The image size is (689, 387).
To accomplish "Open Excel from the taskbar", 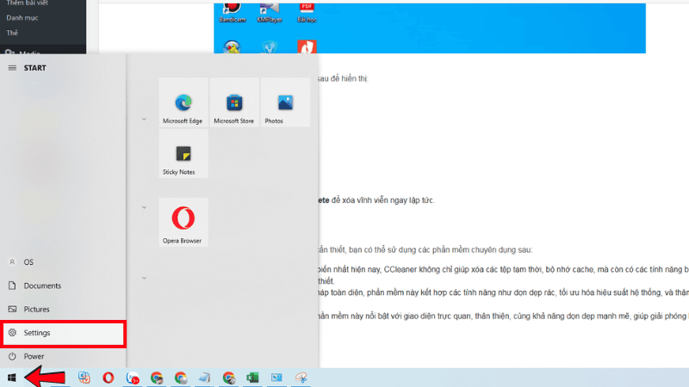I will point(252,377).
